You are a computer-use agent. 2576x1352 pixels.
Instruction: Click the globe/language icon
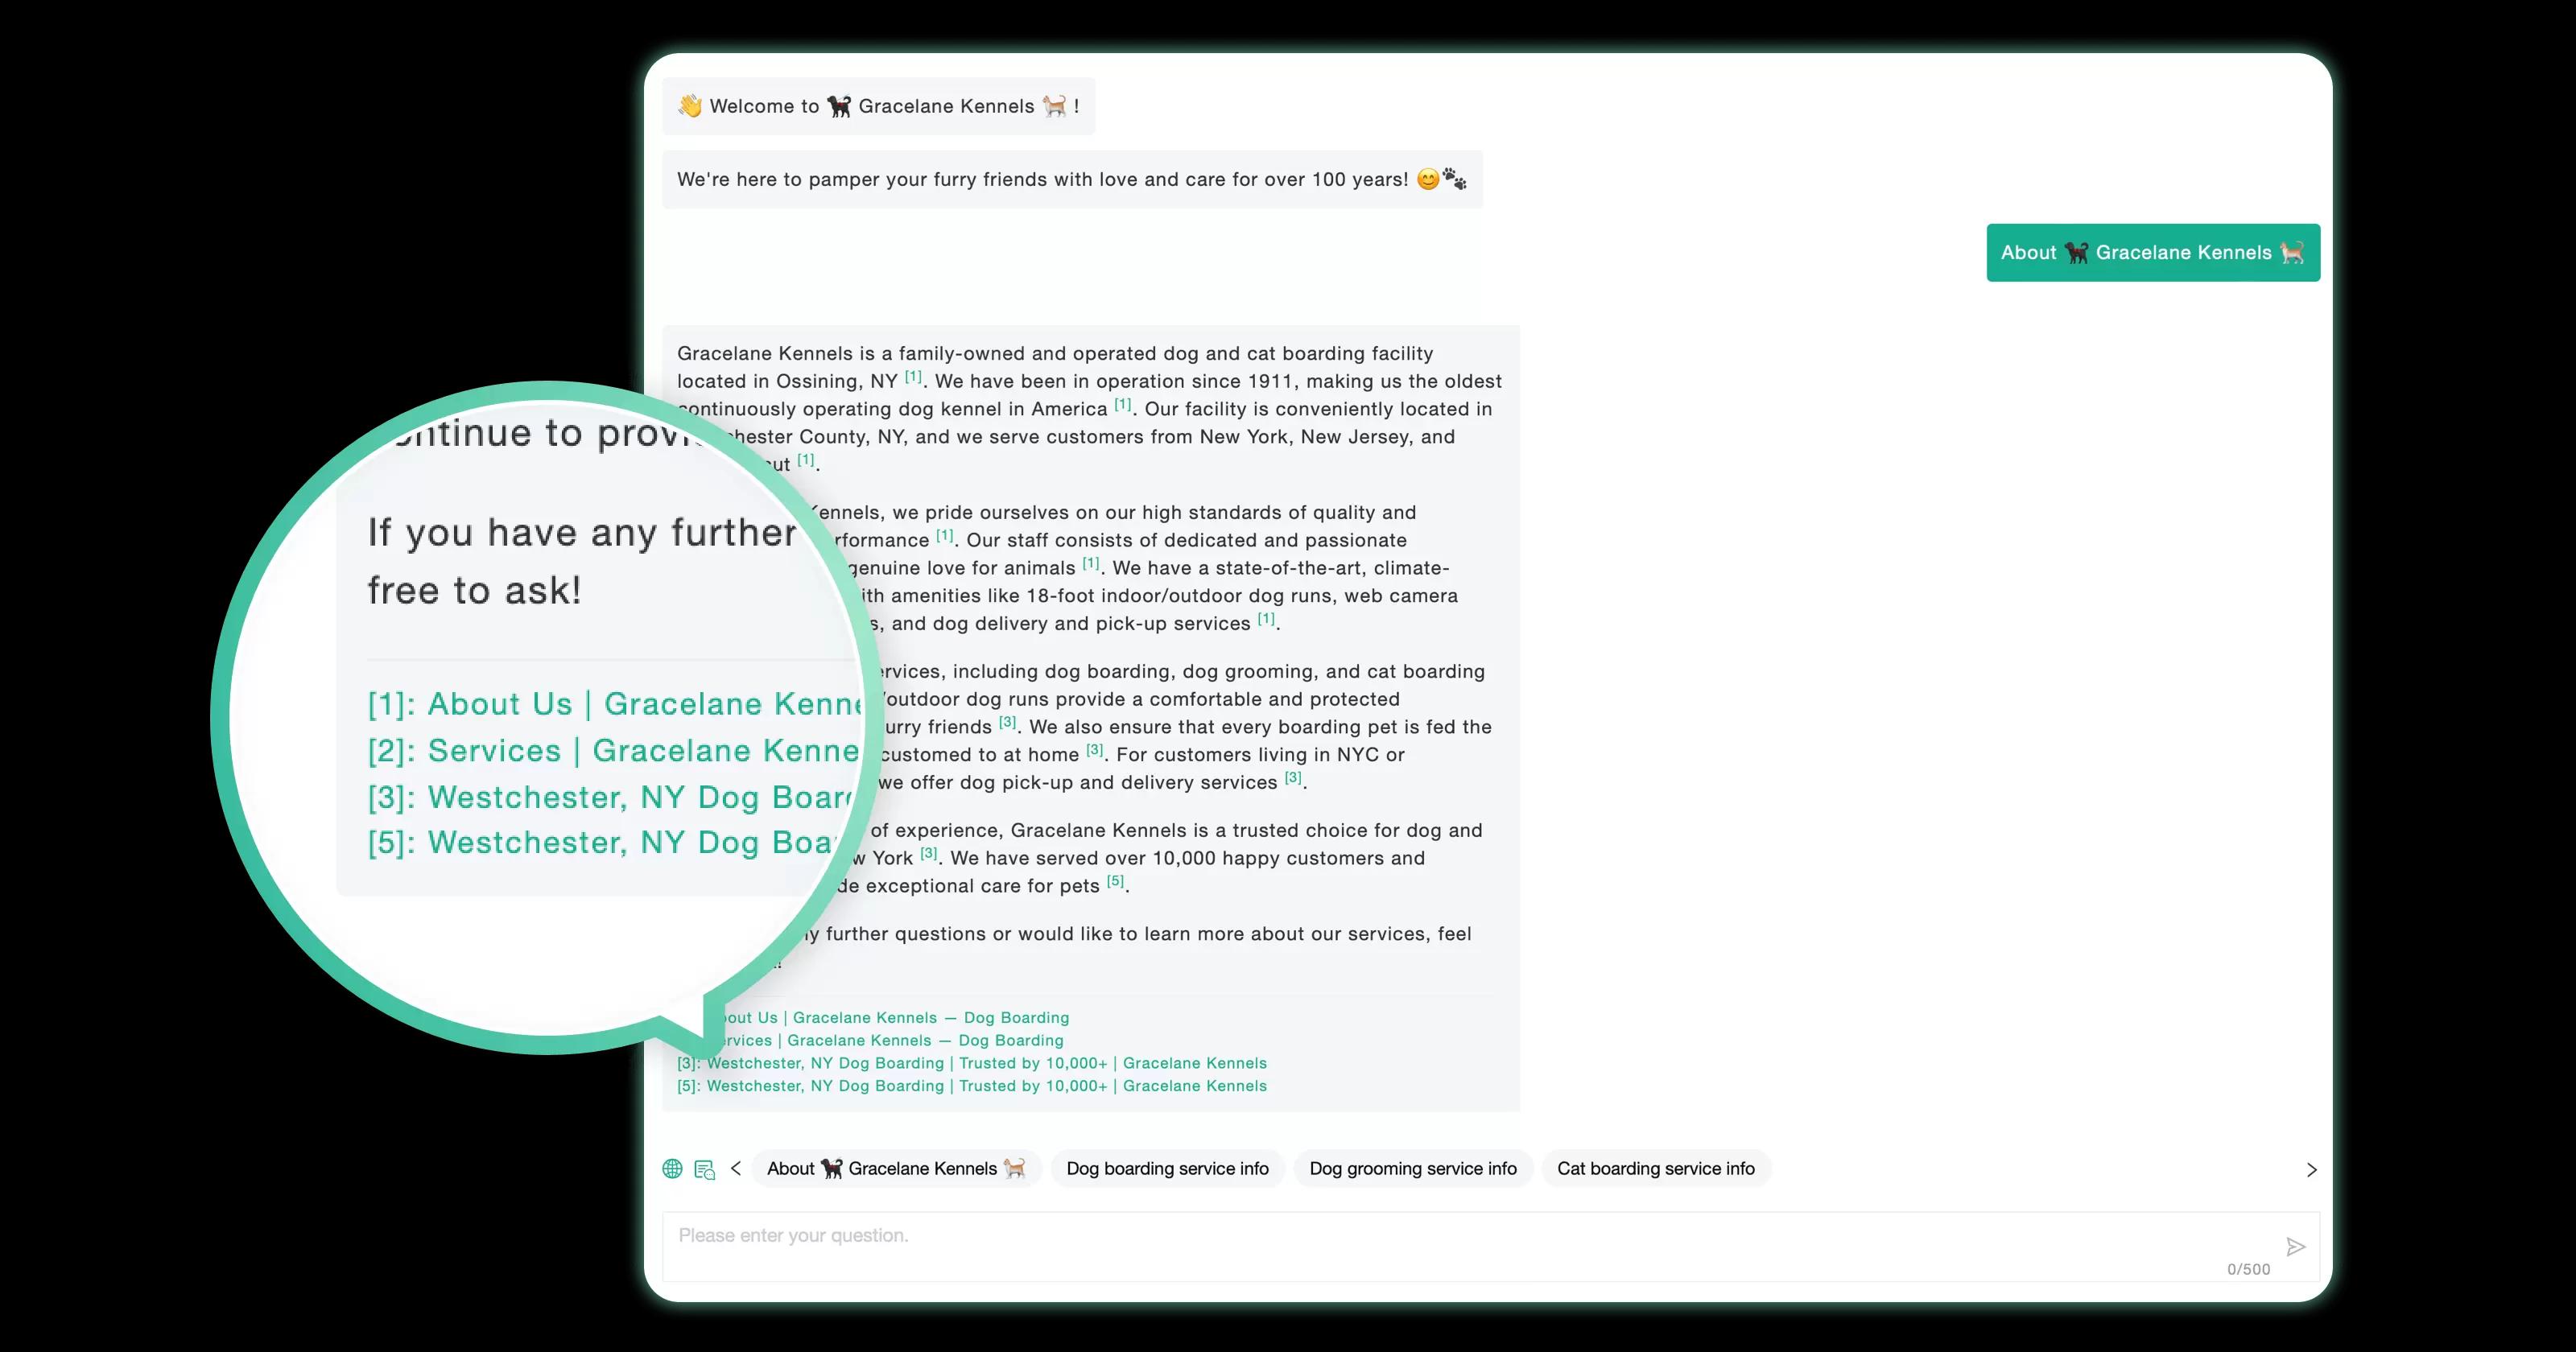click(x=671, y=1168)
